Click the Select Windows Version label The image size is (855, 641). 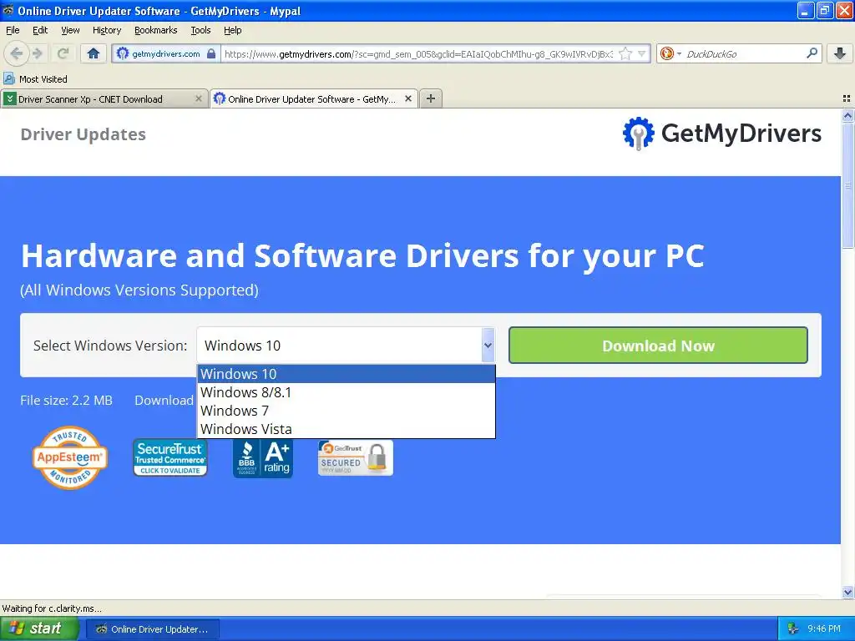pyautogui.click(x=110, y=346)
